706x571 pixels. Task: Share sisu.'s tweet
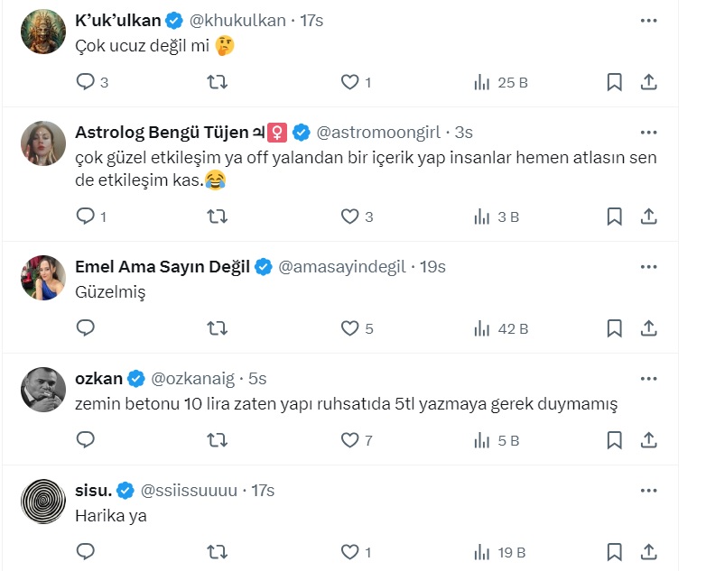(x=648, y=552)
